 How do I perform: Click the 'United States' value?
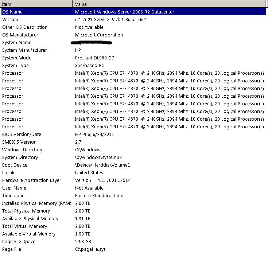[x=89, y=173]
